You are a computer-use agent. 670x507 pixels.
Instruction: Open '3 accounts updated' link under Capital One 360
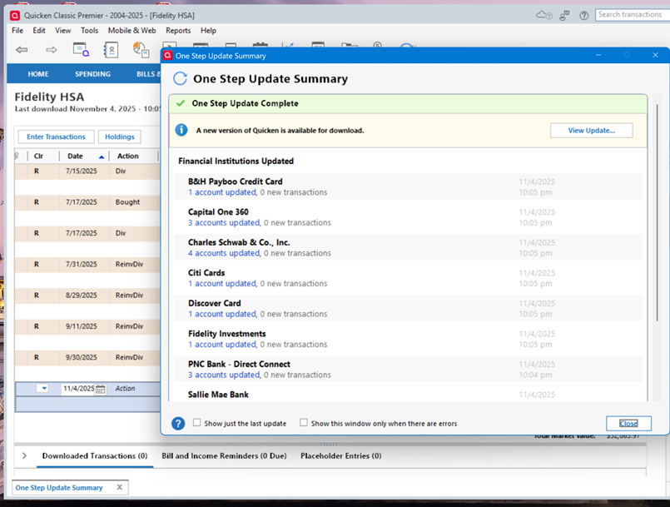coord(225,223)
